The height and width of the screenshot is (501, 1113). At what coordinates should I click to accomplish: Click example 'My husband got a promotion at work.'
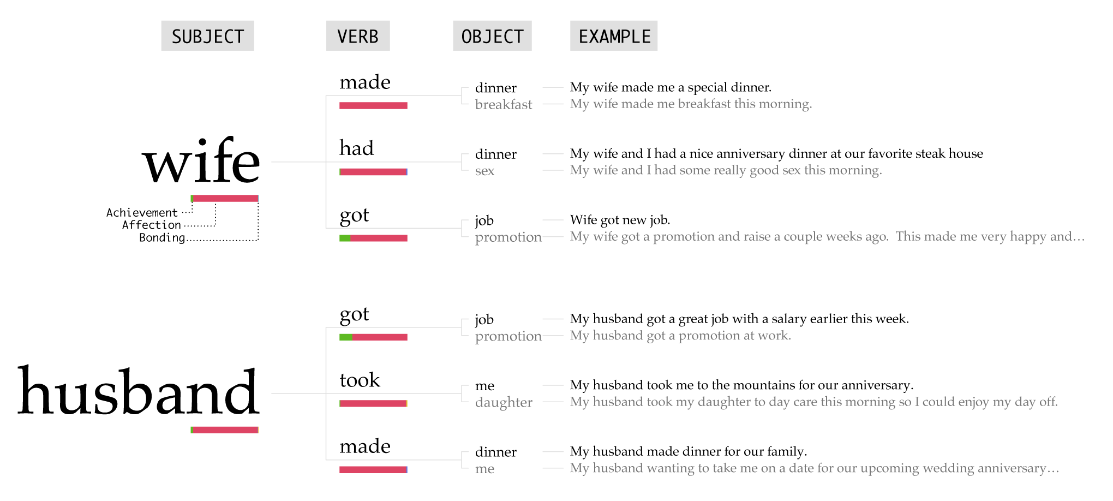(x=680, y=336)
